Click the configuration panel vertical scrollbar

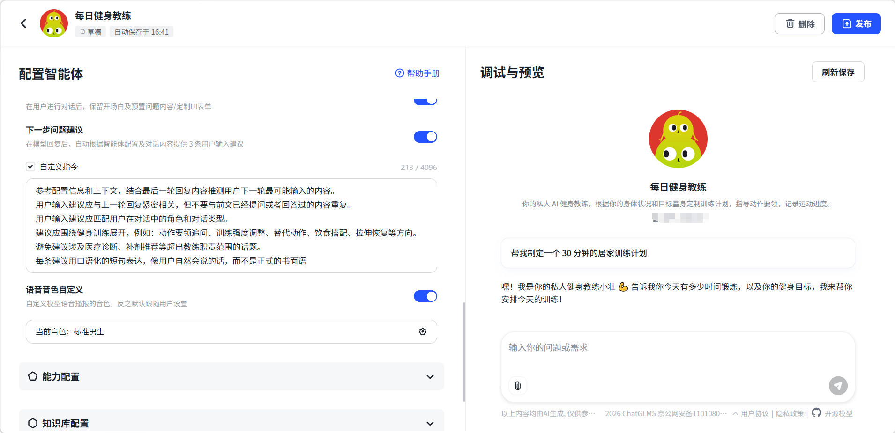tap(464, 351)
